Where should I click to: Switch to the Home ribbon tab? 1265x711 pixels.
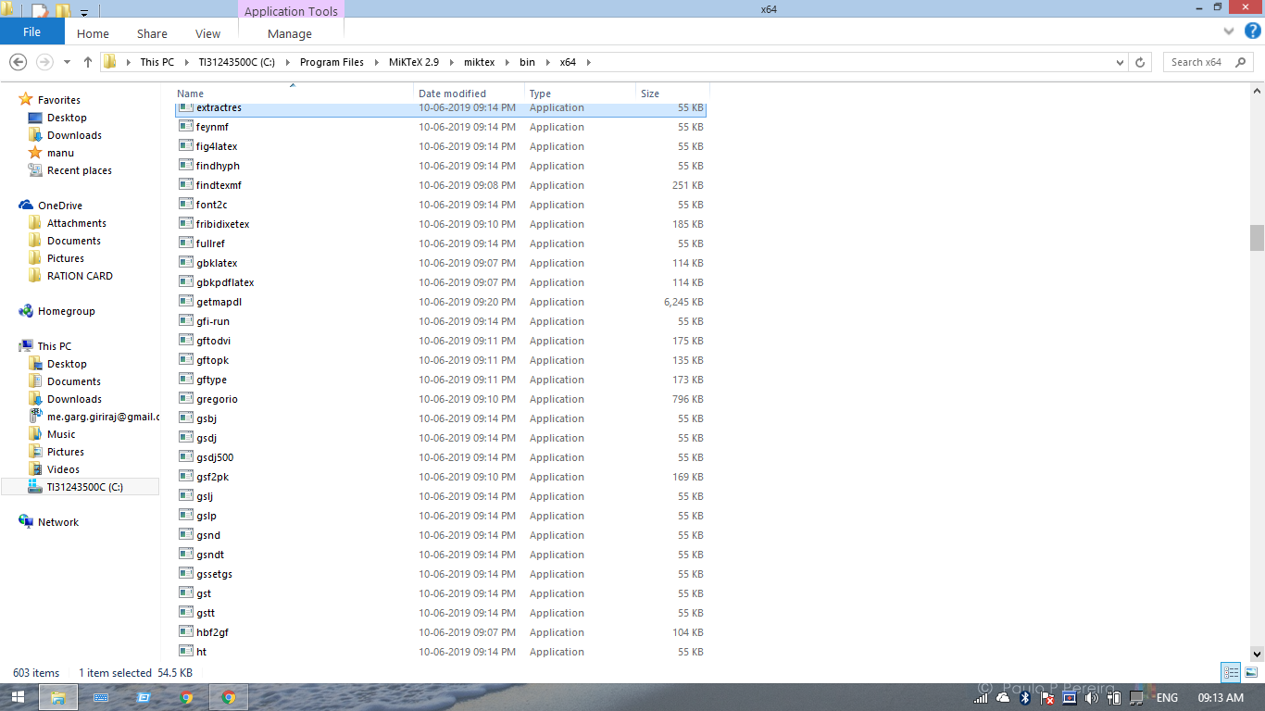(x=93, y=33)
